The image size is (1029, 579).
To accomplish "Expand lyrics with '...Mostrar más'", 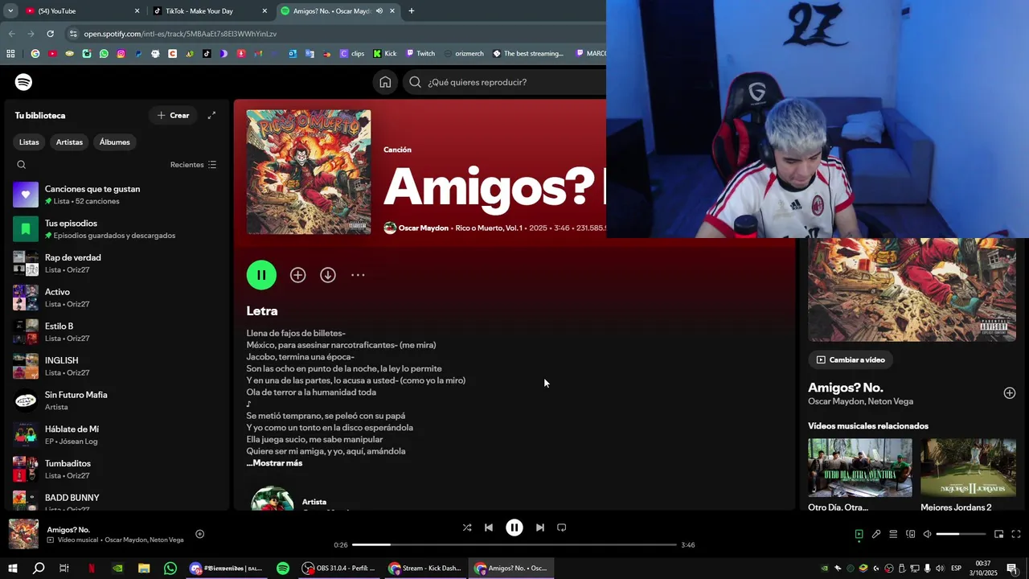I will pos(275,463).
